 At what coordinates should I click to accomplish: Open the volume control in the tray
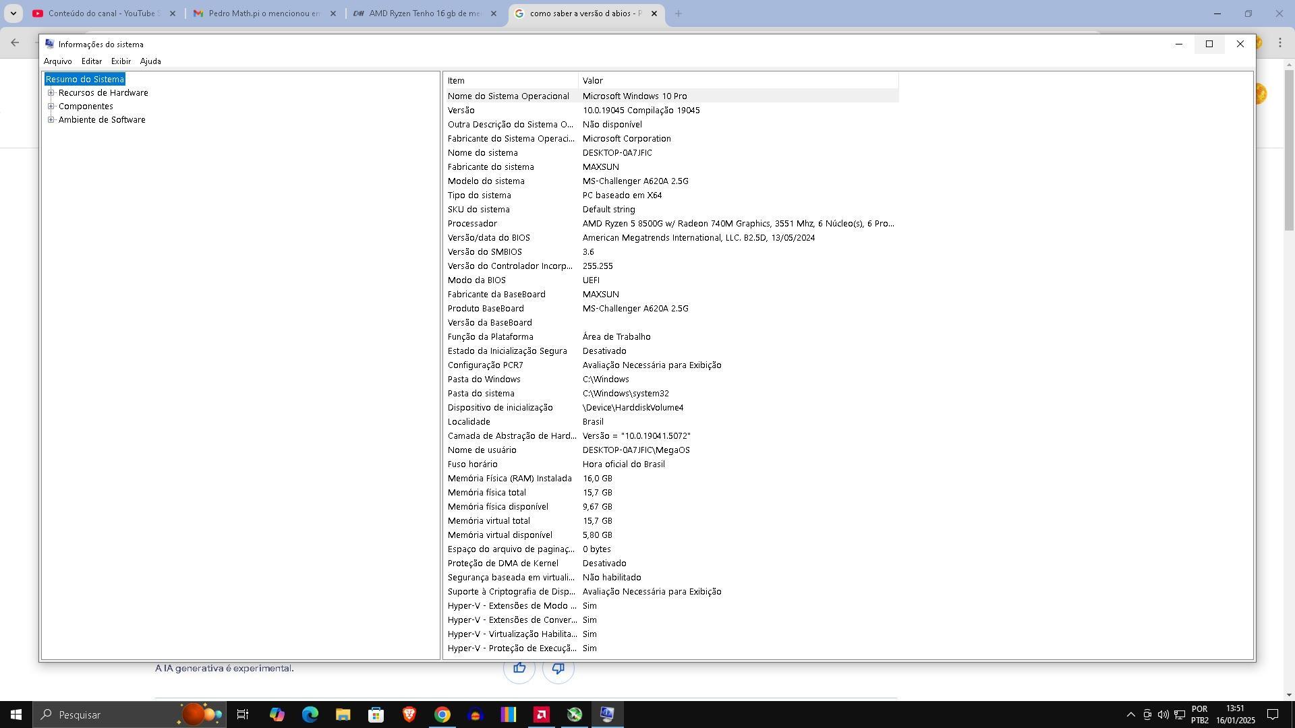(1163, 715)
